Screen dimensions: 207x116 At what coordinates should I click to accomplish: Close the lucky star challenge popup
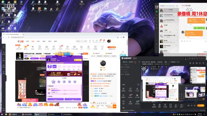(82, 54)
